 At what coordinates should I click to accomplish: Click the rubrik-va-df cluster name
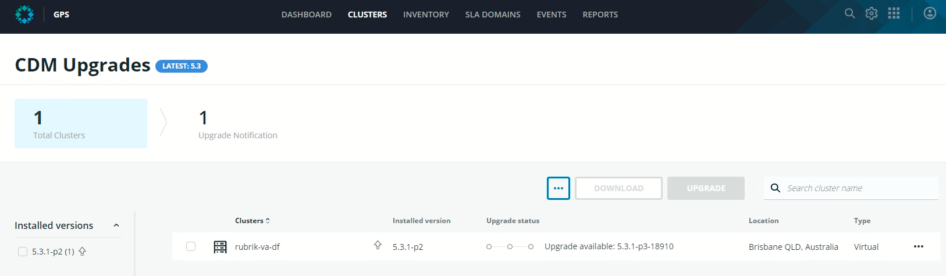pos(257,247)
